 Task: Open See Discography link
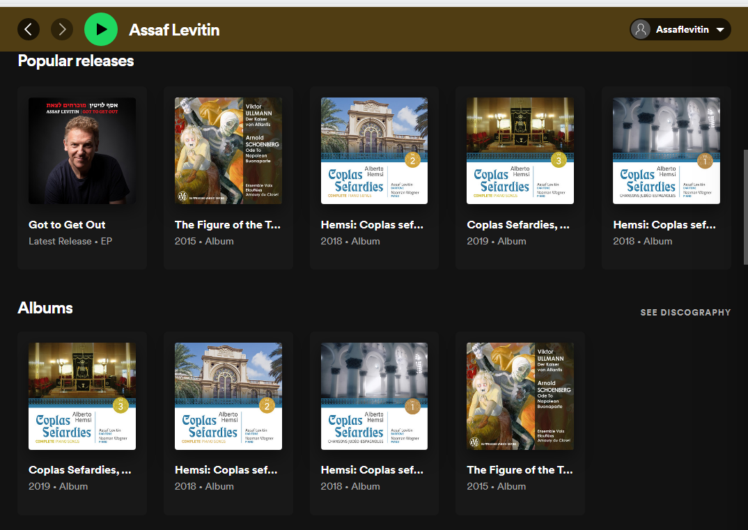pyautogui.click(x=685, y=313)
